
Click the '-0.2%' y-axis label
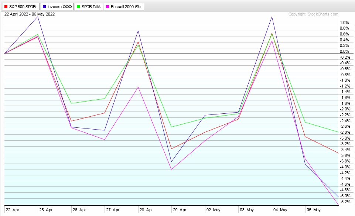coord(345,57)
